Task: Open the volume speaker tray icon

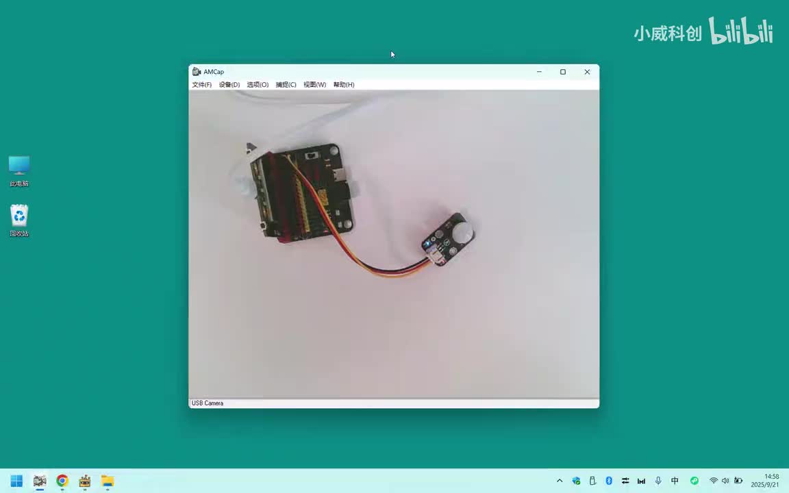Action: 725,481
